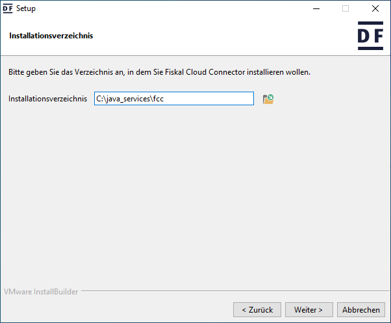
Task: Click the large DF logo in header
Action: pos(370,36)
